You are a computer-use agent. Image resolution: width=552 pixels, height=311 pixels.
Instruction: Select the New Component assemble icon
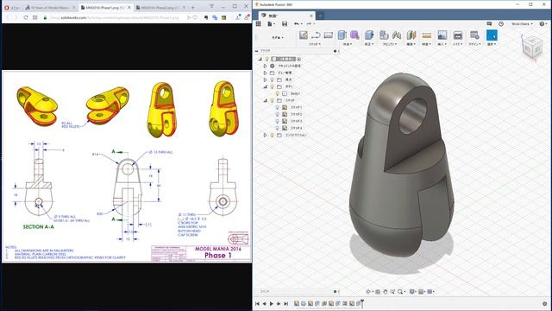point(384,35)
